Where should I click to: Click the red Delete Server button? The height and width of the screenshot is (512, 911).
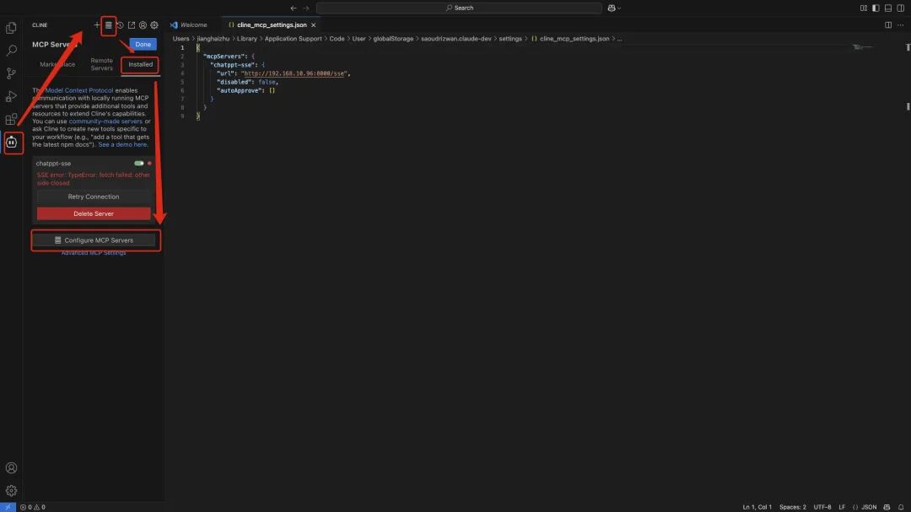(x=94, y=213)
